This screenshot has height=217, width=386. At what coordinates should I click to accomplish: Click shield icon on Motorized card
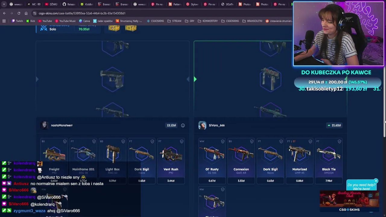[310, 141]
